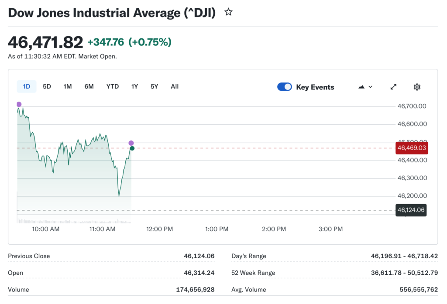Click the Volume value 174,656,928

pos(195,290)
